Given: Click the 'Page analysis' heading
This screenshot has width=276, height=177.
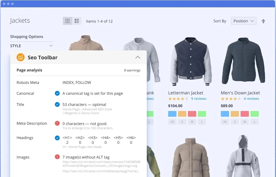Looking at the screenshot, I should pos(29,70).
